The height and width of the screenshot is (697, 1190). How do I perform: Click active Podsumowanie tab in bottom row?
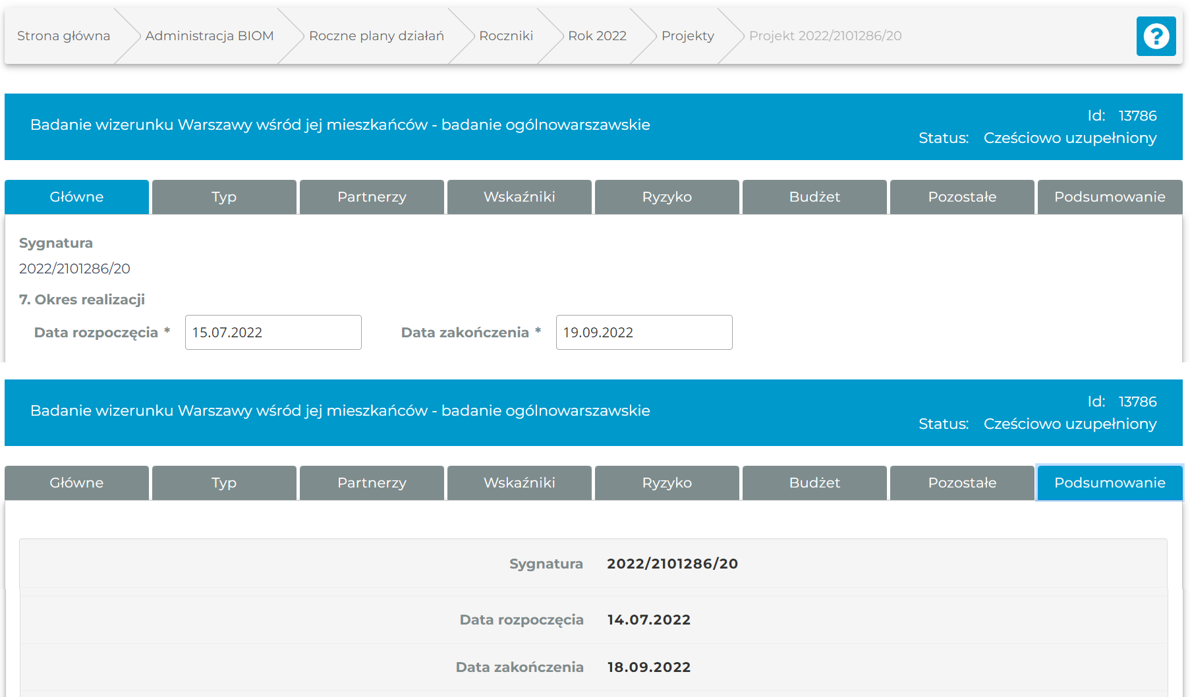[x=1110, y=483]
